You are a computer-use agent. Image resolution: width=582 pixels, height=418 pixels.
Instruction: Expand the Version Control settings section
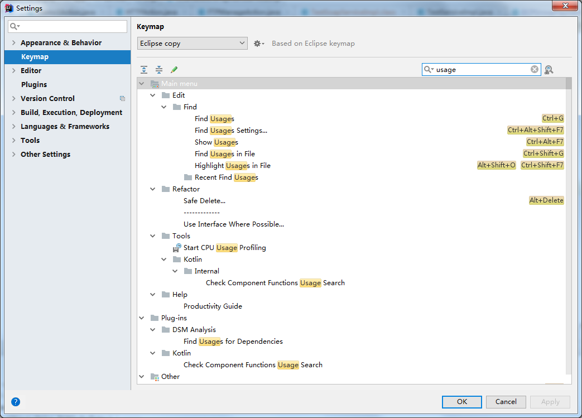click(x=14, y=99)
